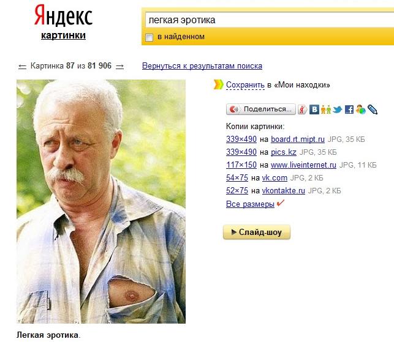Click the search query input field
This screenshot has height=342, width=394.
(x=270, y=20)
